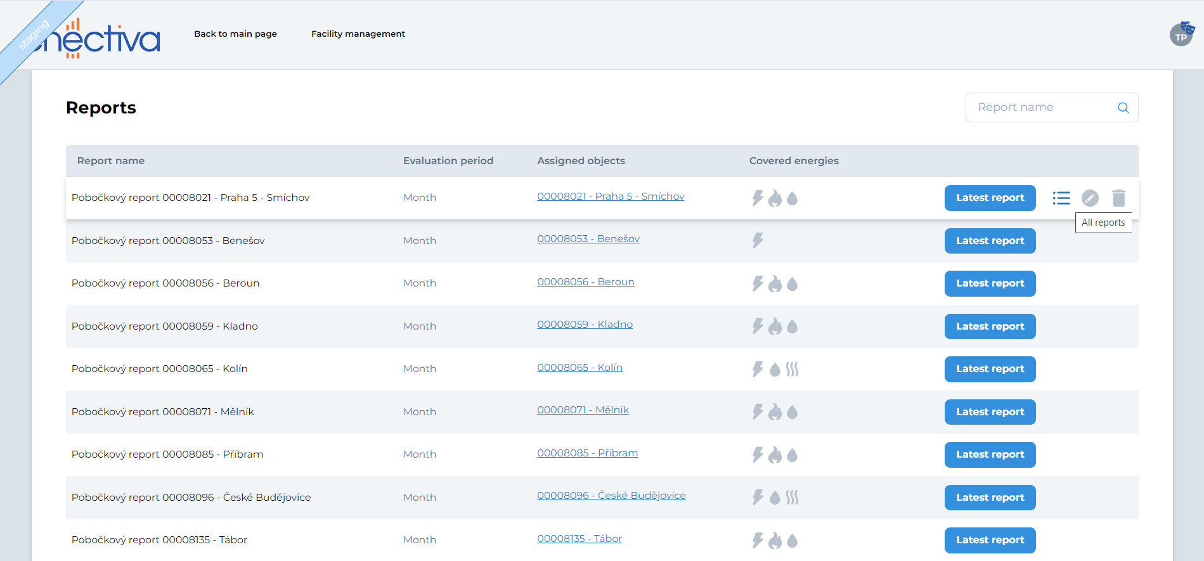
Task: Open Latest report for Praha 5 - Smíchov
Action: coord(990,198)
